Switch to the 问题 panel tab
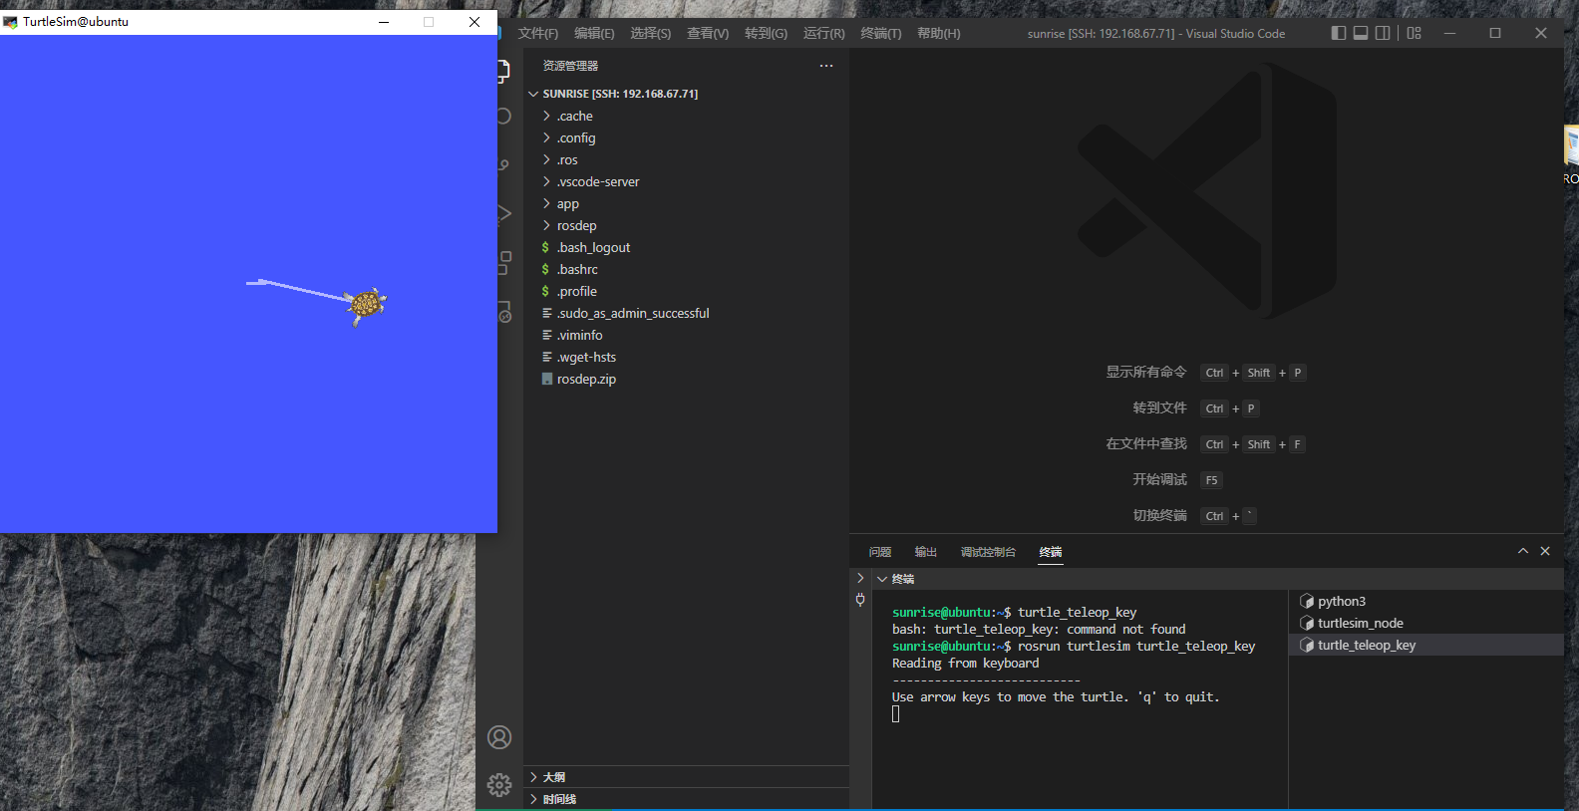The image size is (1579, 811). point(880,552)
